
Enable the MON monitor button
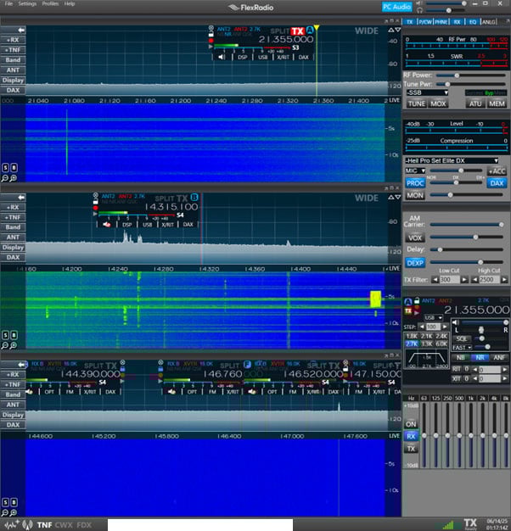click(x=415, y=195)
